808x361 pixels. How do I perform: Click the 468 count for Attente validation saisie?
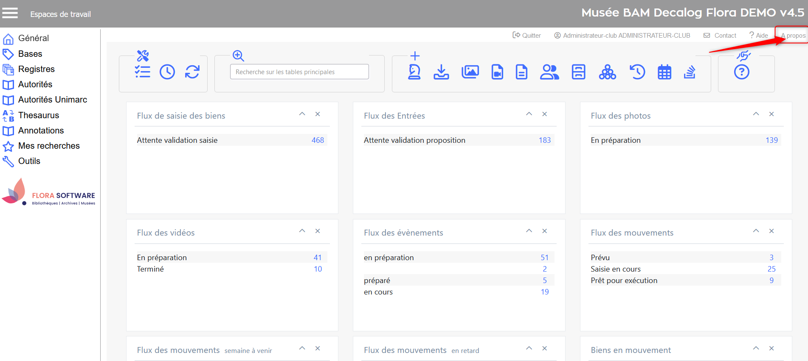click(318, 140)
